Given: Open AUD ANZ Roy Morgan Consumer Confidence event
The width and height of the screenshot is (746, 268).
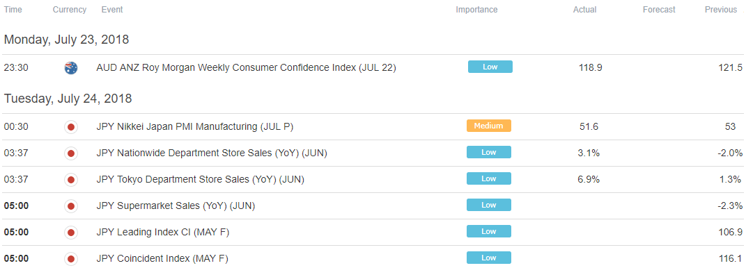Looking at the screenshot, I should pos(246,68).
